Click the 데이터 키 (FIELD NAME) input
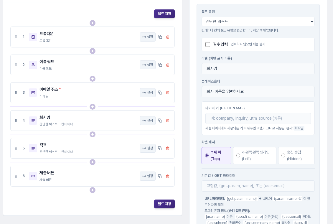This screenshot has width=333, height=224. pyautogui.click(x=258, y=118)
